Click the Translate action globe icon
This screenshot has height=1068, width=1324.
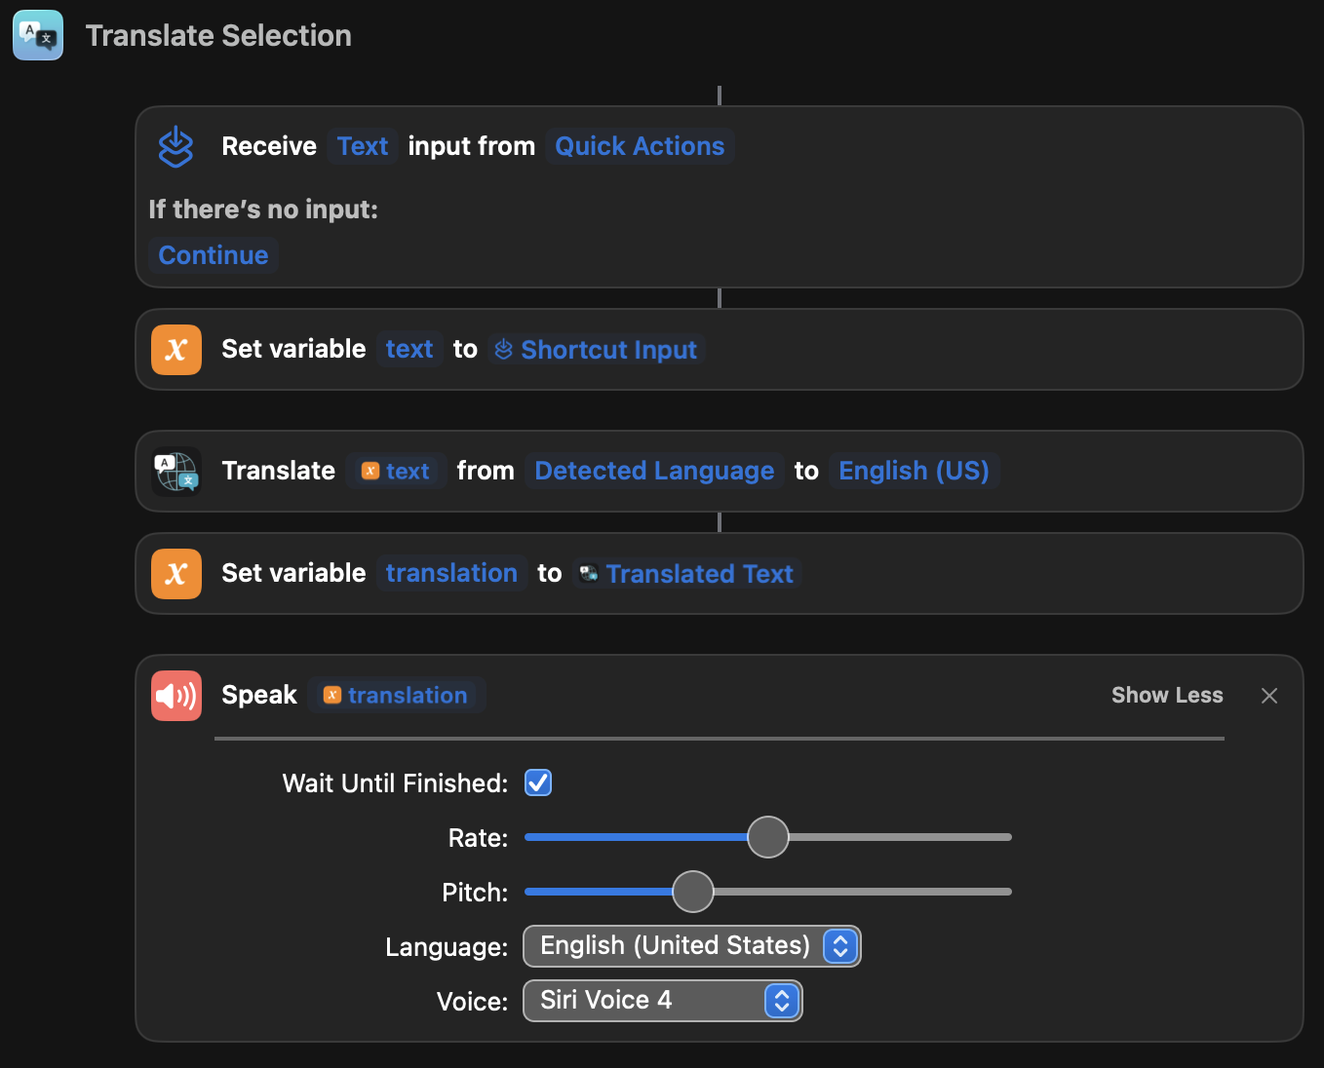pyautogui.click(x=176, y=472)
